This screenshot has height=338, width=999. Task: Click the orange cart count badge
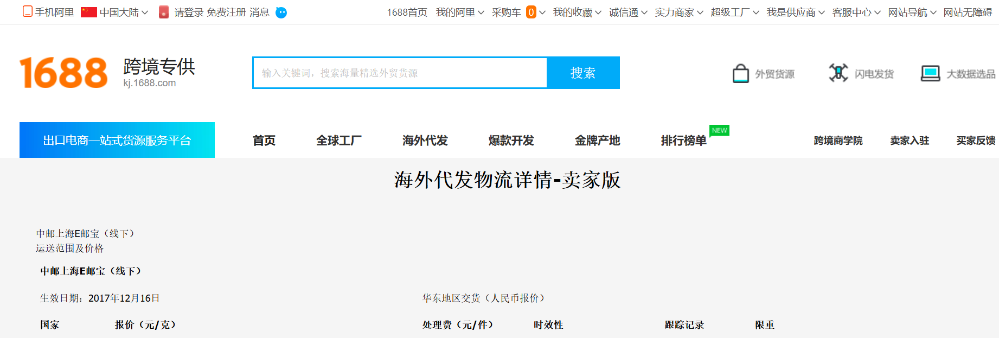pos(531,12)
